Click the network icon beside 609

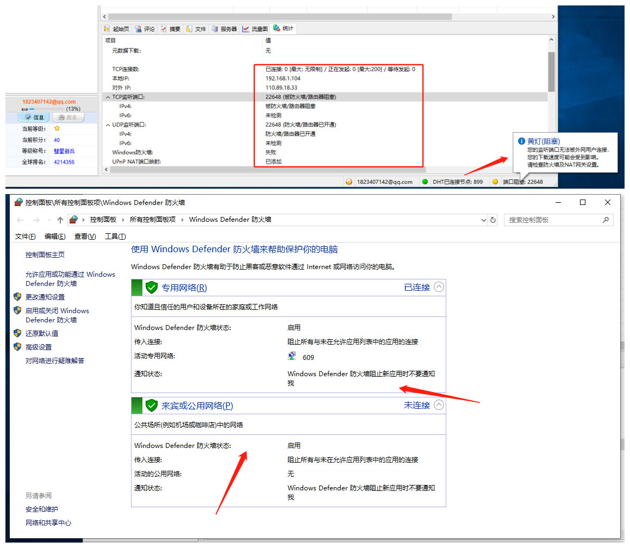click(292, 357)
